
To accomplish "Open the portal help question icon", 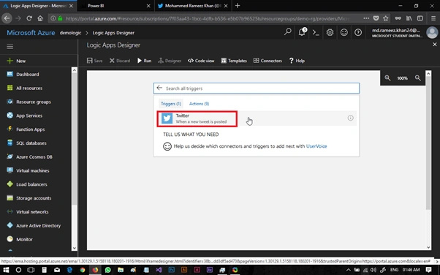I will point(358,33).
